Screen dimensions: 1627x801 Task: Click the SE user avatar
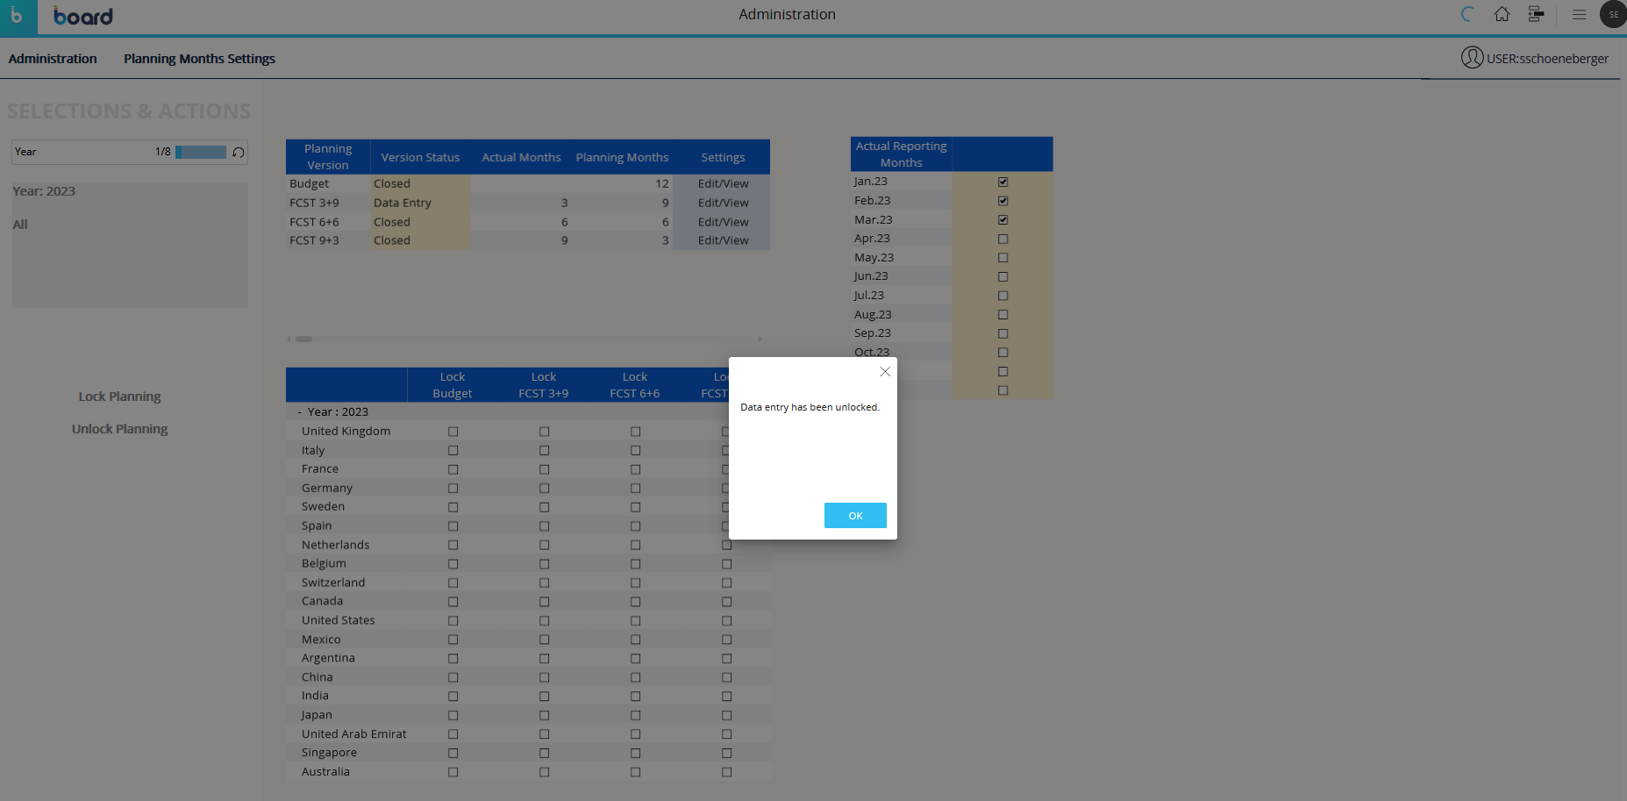point(1613,14)
